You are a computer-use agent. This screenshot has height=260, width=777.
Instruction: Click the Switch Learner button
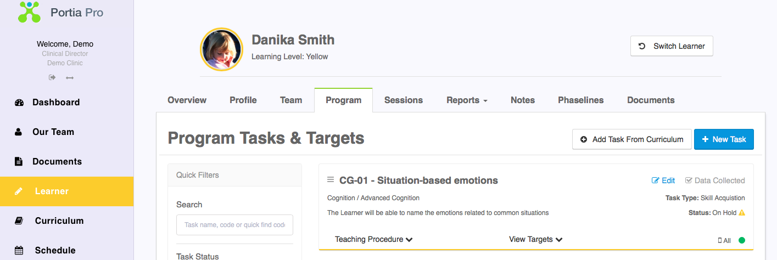(x=672, y=46)
